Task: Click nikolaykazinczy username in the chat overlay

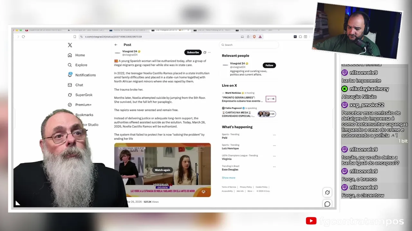Action: tap(369, 89)
